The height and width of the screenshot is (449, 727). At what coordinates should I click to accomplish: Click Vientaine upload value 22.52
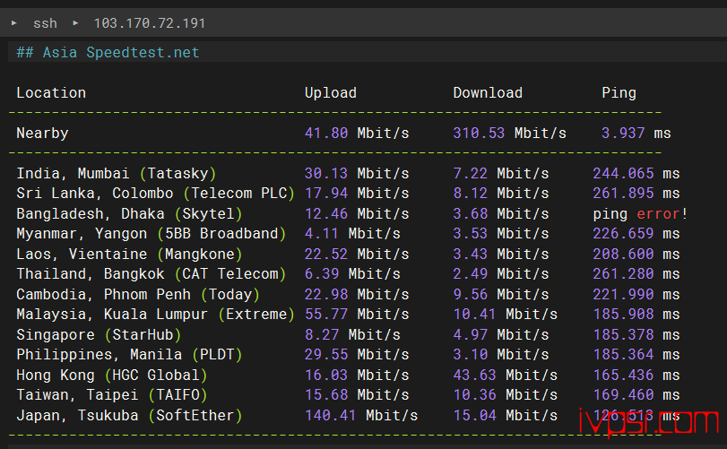pyautogui.click(x=326, y=254)
